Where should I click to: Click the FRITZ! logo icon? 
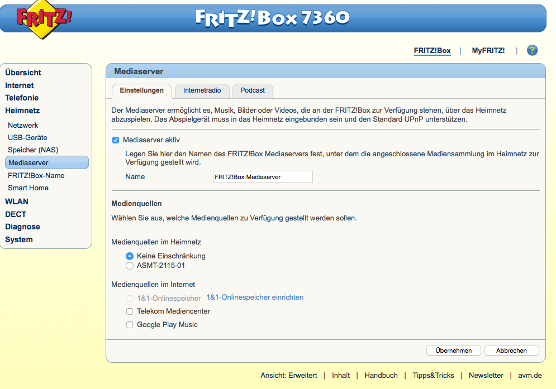coord(44,20)
